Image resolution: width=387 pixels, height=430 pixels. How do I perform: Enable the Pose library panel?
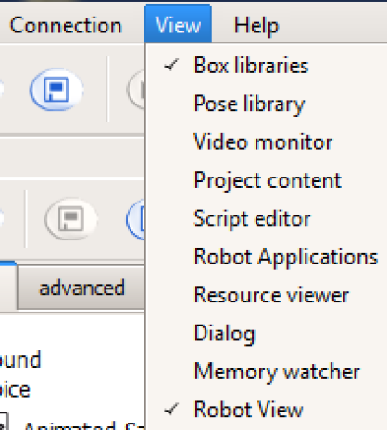(x=249, y=104)
